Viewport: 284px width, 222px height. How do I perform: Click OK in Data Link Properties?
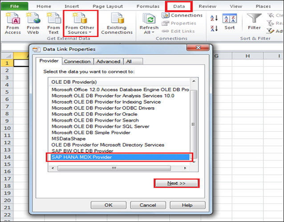coord(109,205)
